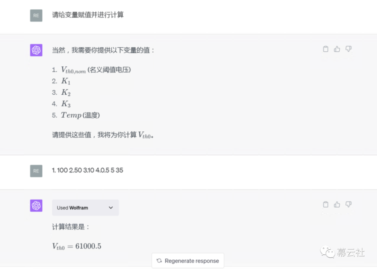Click the RE user avatar on first question
The image size is (377, 269).
[x=36, y=15]
